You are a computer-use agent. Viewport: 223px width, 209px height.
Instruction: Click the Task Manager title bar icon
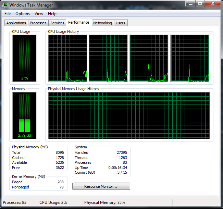[x=5, y=5]
